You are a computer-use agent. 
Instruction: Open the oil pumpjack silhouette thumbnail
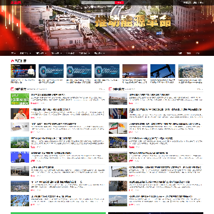[x=163, y=71]
